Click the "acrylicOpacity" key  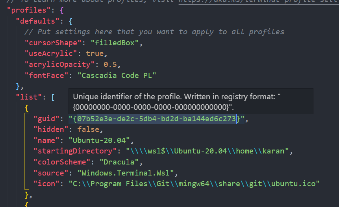click(60, 65)
